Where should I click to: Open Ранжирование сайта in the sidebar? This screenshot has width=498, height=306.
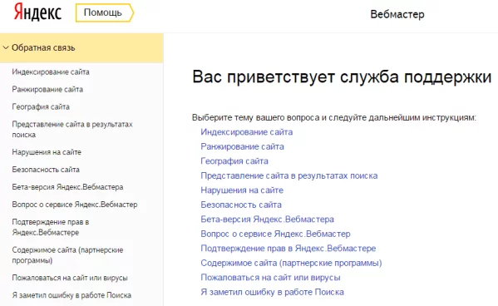pyautogui.click(x=47, y=90)
